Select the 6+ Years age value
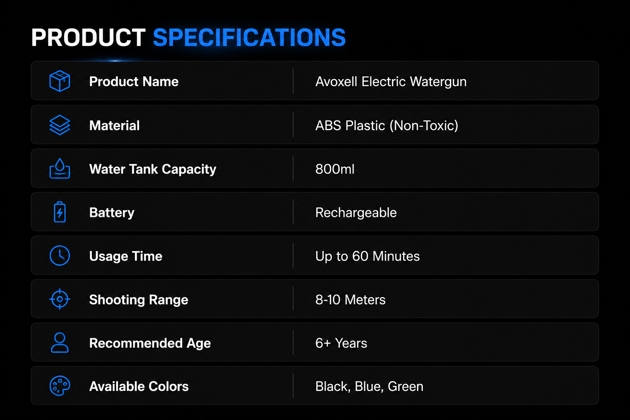The image size is (630, 420). (x=341, y=343)
